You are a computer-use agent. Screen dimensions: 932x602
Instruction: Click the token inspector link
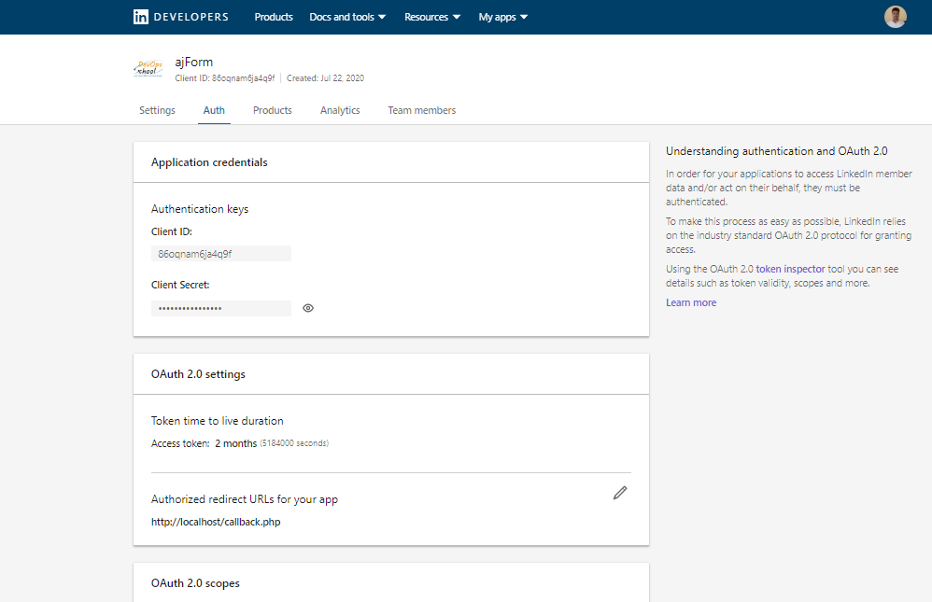pyautogui.click(x=790, y=269)
